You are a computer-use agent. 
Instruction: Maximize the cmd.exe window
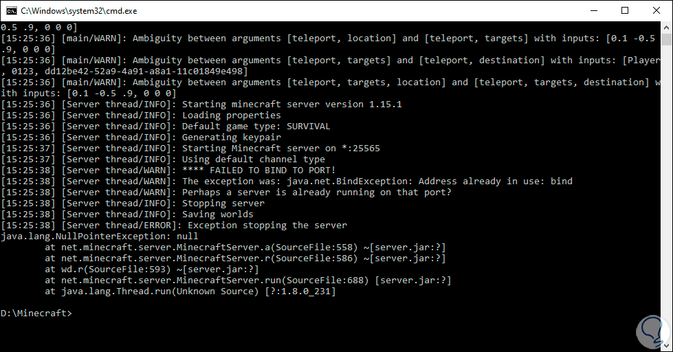[x=625, y=10]
